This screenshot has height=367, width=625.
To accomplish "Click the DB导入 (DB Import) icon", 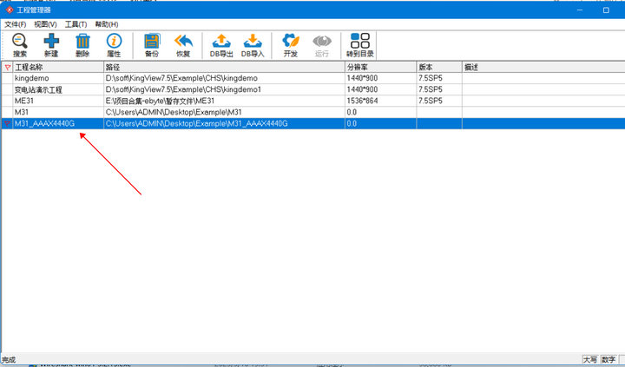I will (x=252, y=45).
